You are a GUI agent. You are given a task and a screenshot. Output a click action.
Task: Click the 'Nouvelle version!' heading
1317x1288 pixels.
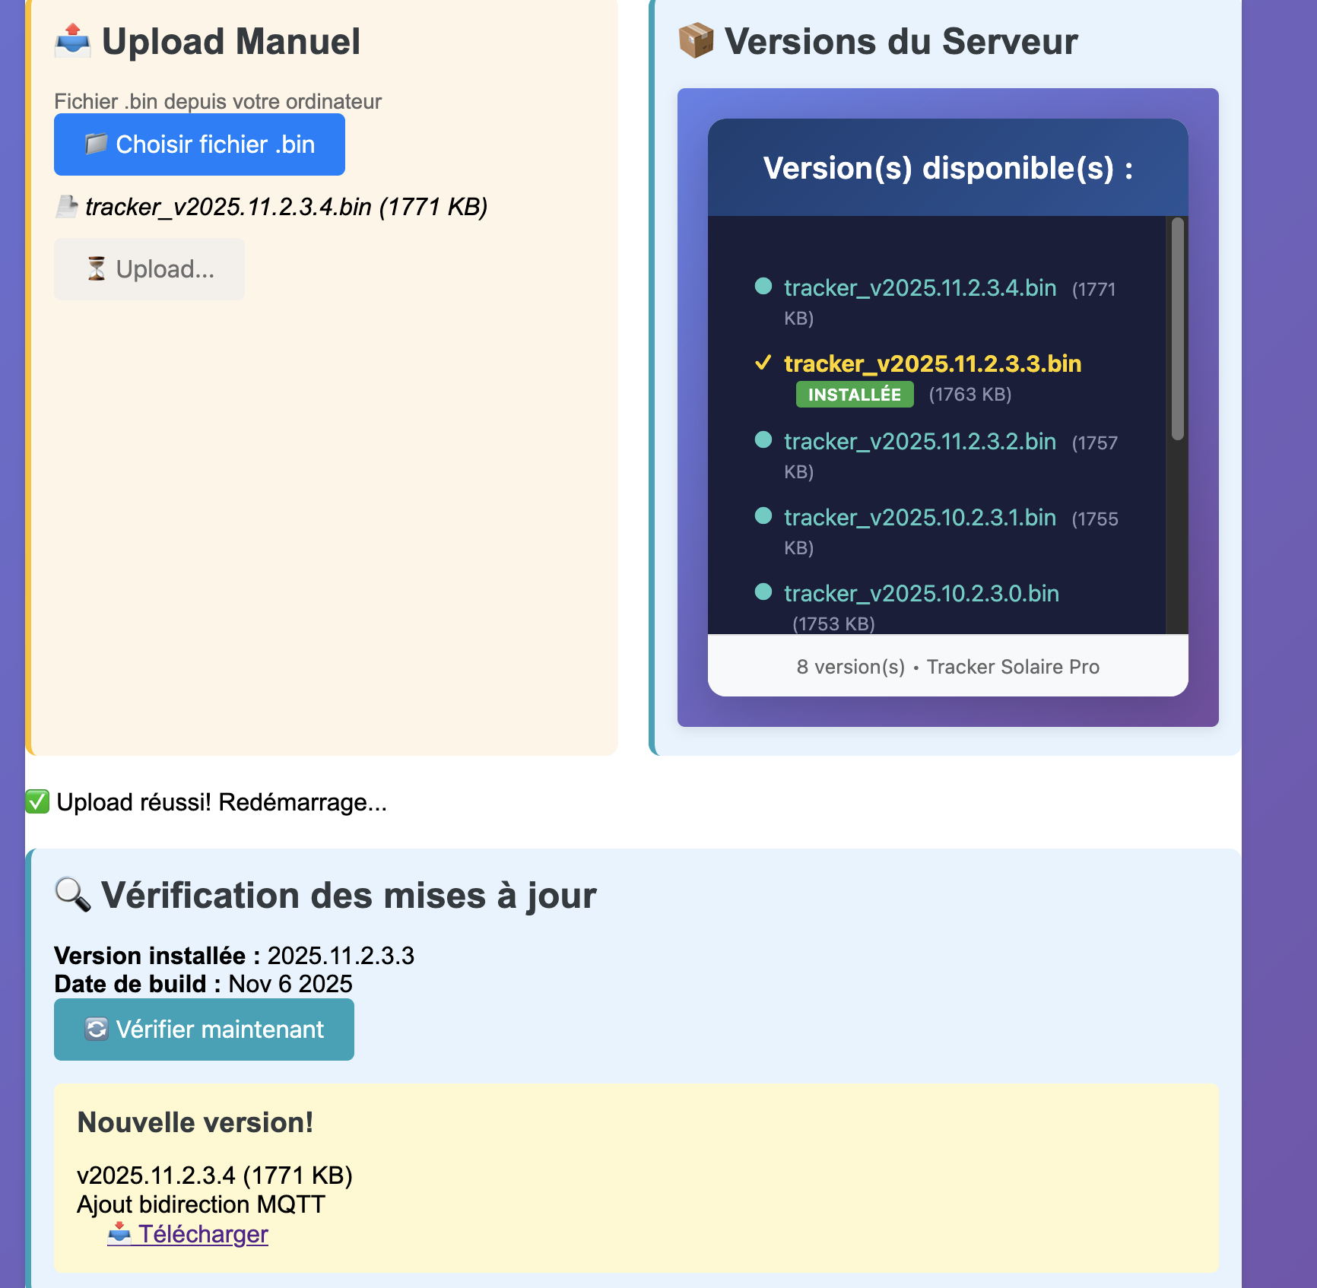tap(195, 1123)
